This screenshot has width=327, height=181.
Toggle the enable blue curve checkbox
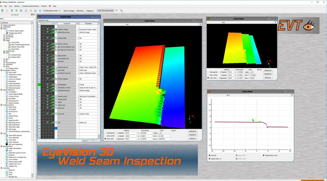pyautogui.click(x=264, y=155)
